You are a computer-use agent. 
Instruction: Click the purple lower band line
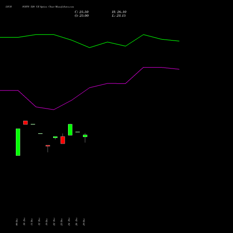(89, 88)
